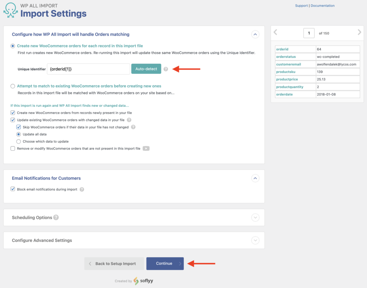367x288 pixels.
Task: Play tutorial video for remove or modify orders
Action: [x=146, y=148]
